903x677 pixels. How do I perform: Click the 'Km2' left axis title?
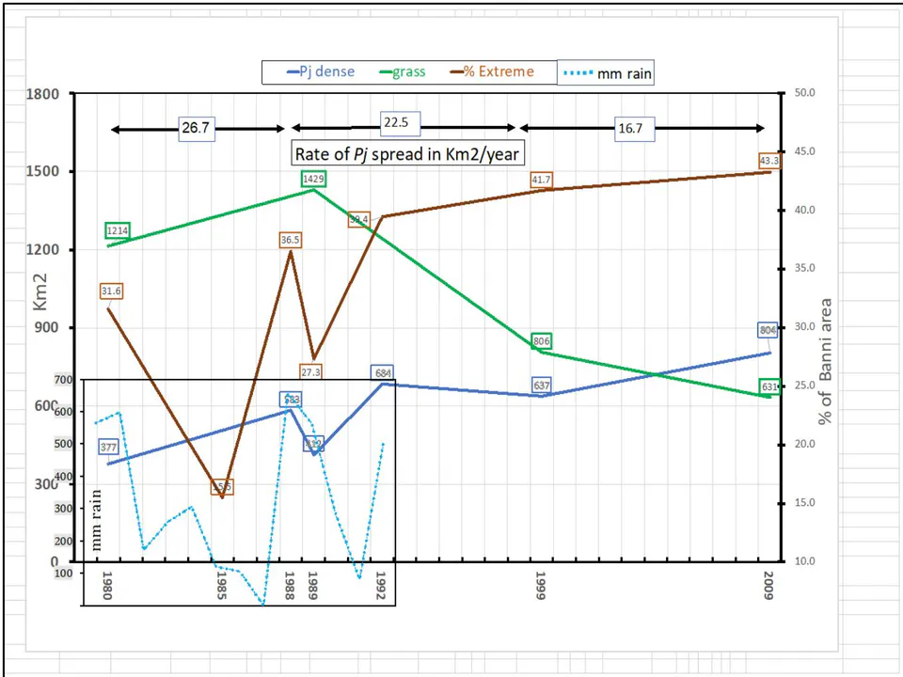tap(40, 292)
